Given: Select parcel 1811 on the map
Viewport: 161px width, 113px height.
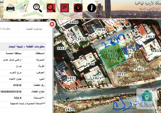Looking at the screenshot, I should point(82,39).
